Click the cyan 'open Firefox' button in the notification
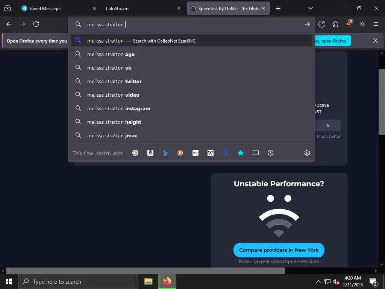 tap(333, 41)
